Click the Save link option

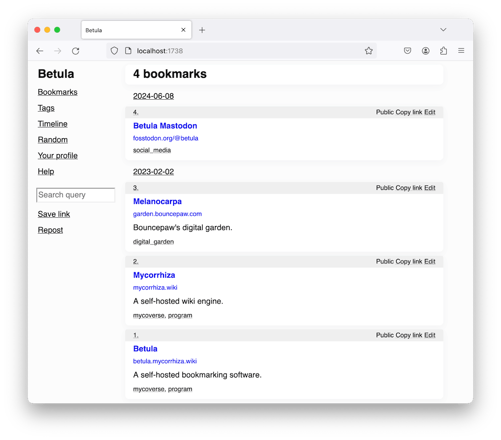(54, 214)
